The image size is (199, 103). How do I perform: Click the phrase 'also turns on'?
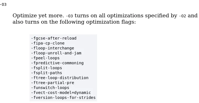[30, 22]
